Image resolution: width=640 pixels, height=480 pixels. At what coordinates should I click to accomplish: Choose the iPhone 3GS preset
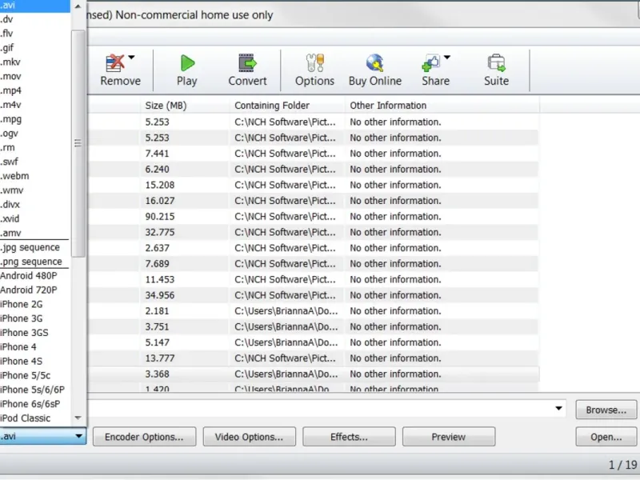35,333
